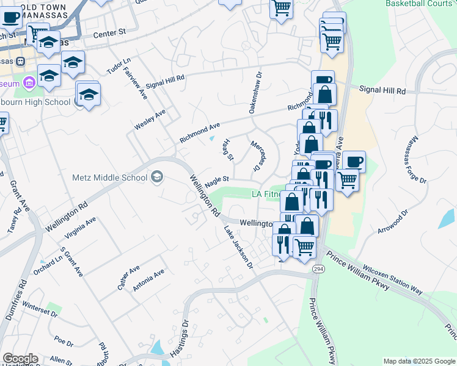Click the museum pin icon near left edge

(x=29, y=83)
